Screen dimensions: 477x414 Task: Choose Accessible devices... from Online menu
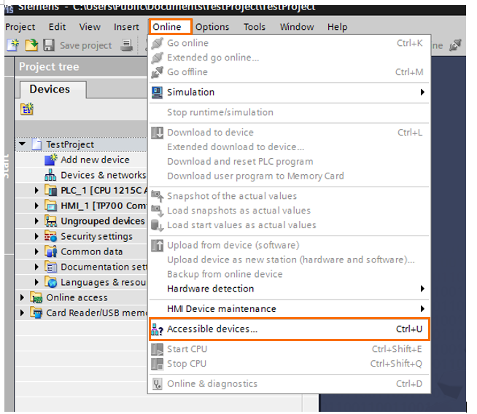[289, 329]
